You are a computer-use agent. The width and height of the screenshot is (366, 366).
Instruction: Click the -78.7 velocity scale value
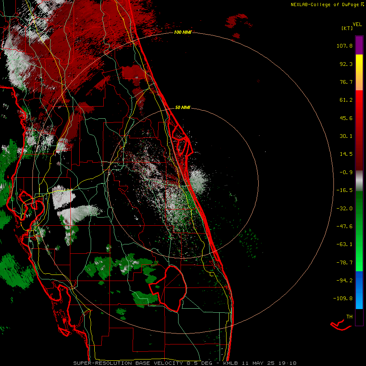tap(344, 263)
